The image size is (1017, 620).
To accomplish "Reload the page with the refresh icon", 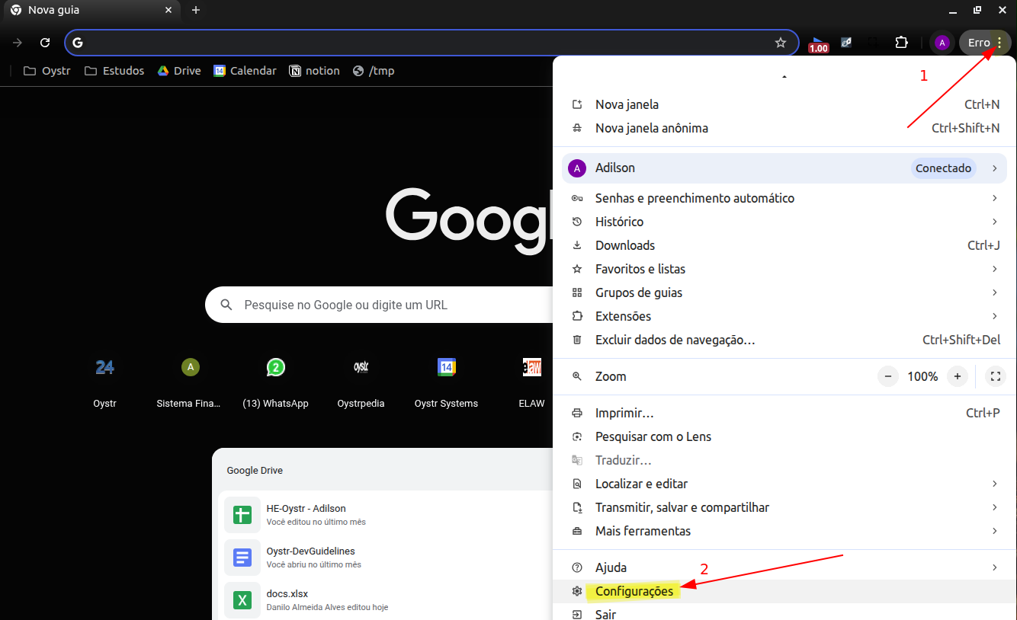I will click(45, 43).
